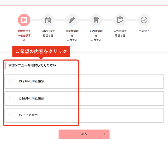168x144 pixels.
Task: Click the 入力内容を確認する step label
Action: click(120, 33)
